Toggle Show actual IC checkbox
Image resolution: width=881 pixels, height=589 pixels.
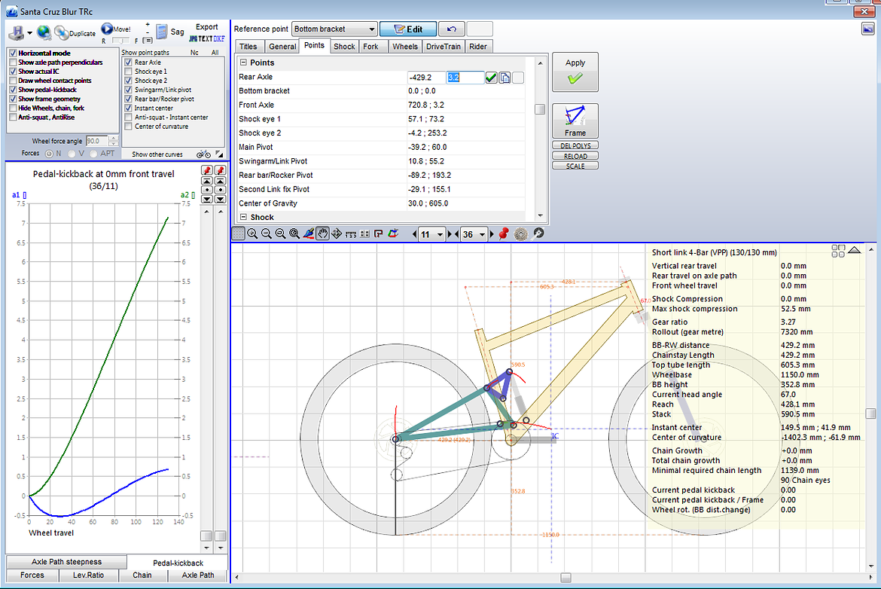pyautogui.click(x=13, y=72)
